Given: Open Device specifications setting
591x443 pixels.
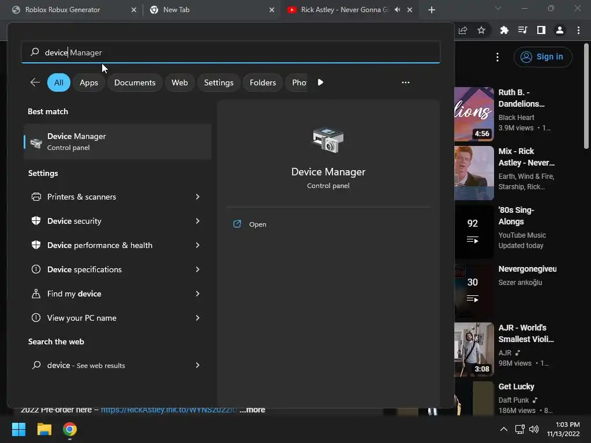Looking at the screenshot, I should [x=117, y=269].
